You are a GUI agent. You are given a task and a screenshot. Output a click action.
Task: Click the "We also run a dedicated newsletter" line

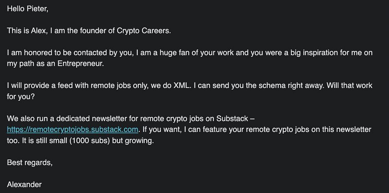[97, 118]
